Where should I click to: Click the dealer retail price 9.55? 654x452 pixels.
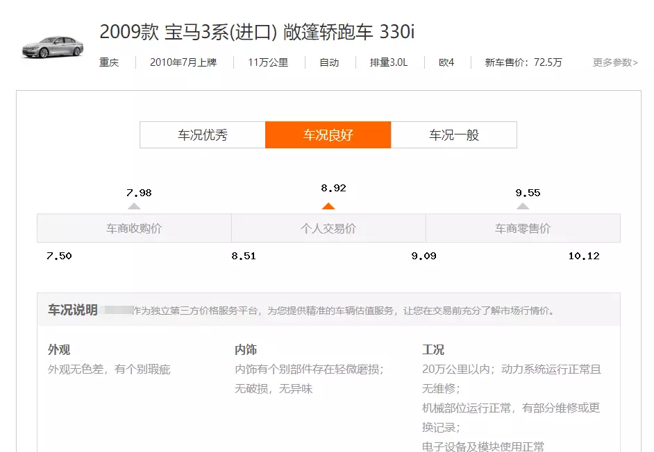click(528, 193)
